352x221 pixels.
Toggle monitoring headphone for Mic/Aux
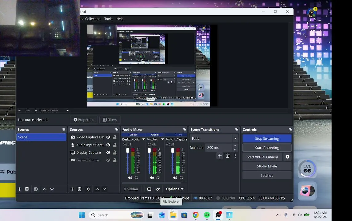[x=158, y=178]
